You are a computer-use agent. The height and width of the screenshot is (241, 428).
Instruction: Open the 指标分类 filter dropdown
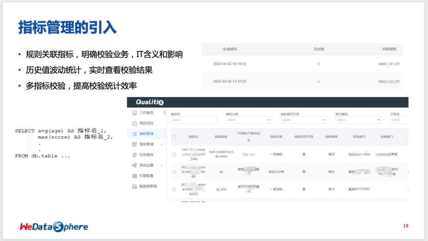point(248,120)
